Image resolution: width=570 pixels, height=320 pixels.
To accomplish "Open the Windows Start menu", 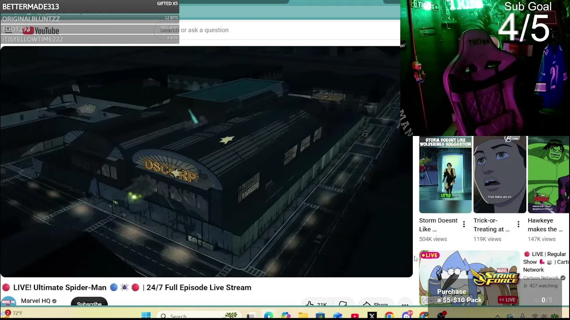I will [x=146, y=316].
